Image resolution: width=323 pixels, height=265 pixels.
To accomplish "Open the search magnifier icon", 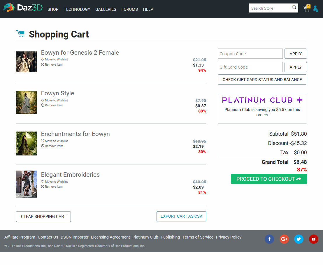I will pos(294,8).
